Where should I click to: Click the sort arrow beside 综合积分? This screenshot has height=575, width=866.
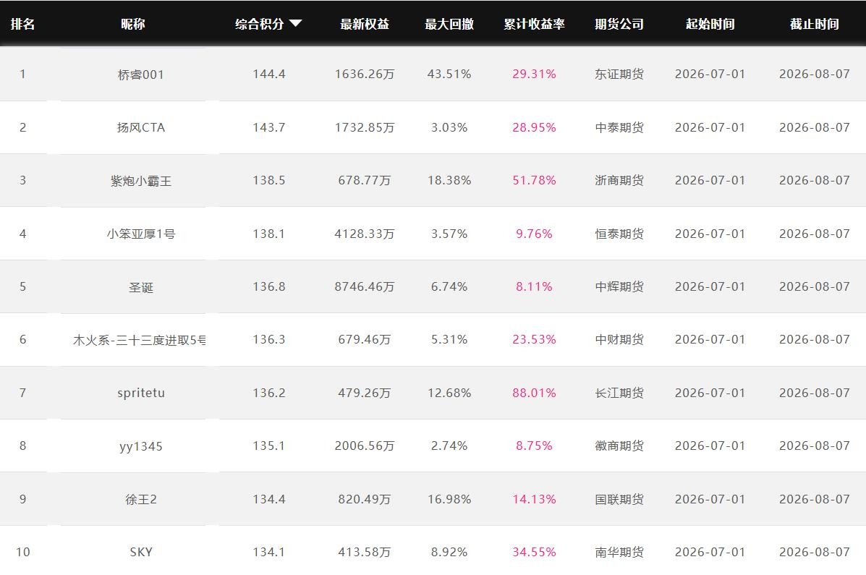pyautogui.click(x=295, y=23)
